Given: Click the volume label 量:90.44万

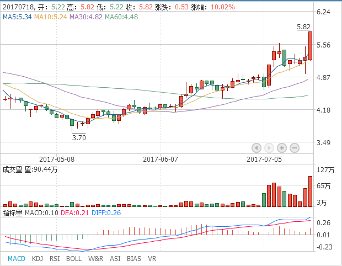Looking at the screenshot, I should tap(41, 169).
